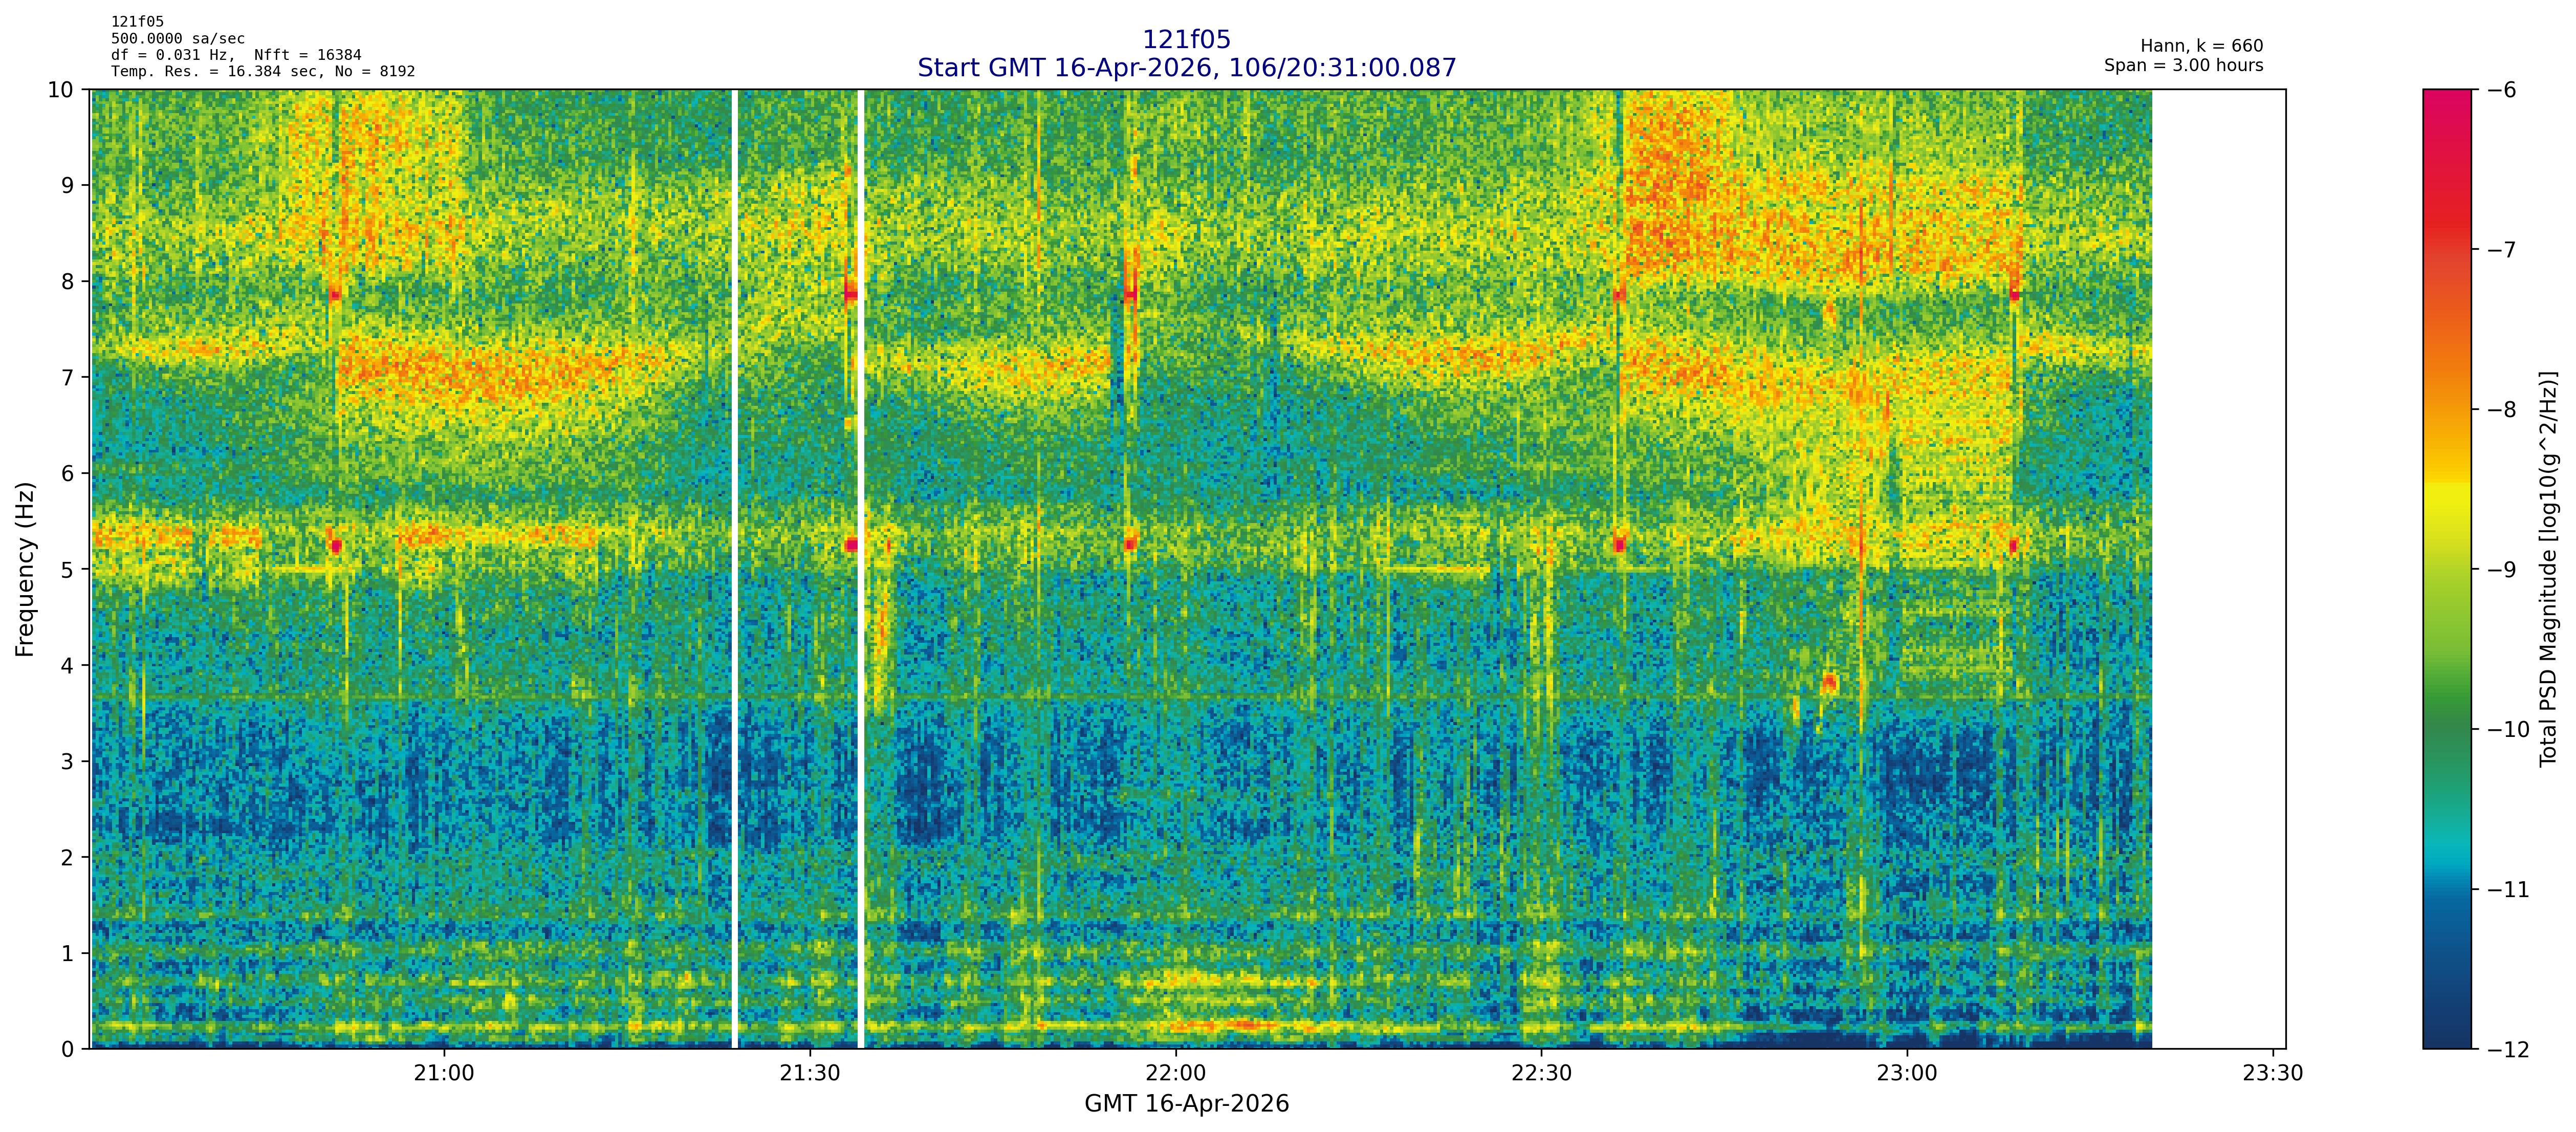
Task: Click the 21:30 time axis label
Action: (810, 1073)
